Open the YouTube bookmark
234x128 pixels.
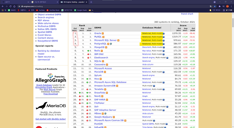pyautogui.click(x=40, y=10)
